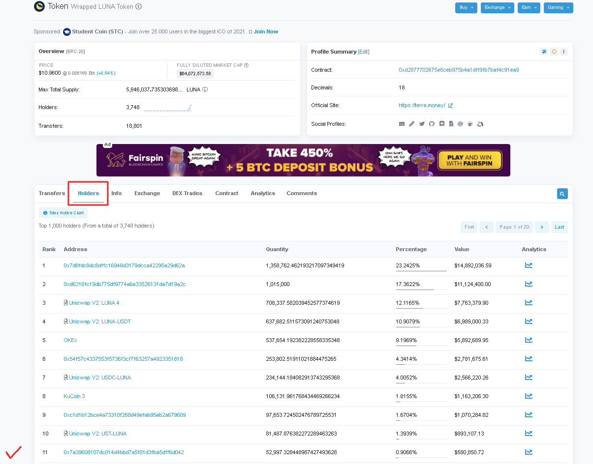Viewport: 593px width, 464px height.
Task: Open the analytics chart for rank 1 holder
Action: point(529,265)
